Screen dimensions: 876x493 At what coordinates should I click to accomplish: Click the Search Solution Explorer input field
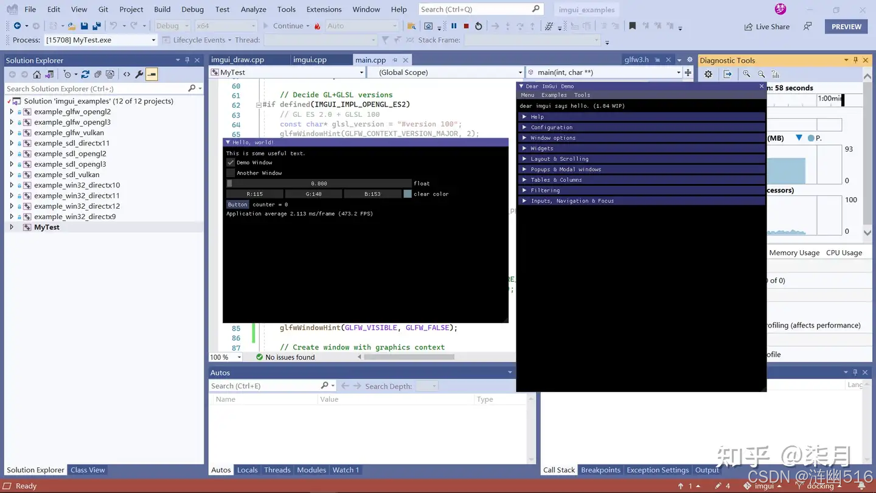[x=103, y=89]
